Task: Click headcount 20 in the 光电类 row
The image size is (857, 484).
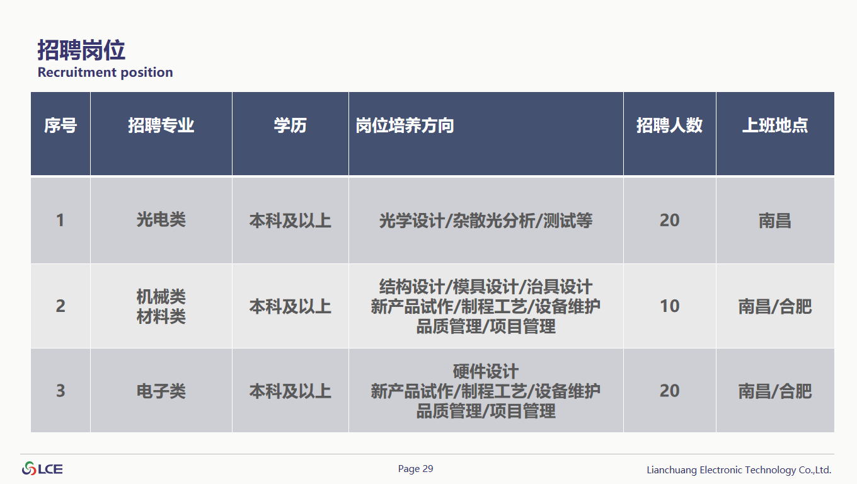Action: click(x=669, y=220)
